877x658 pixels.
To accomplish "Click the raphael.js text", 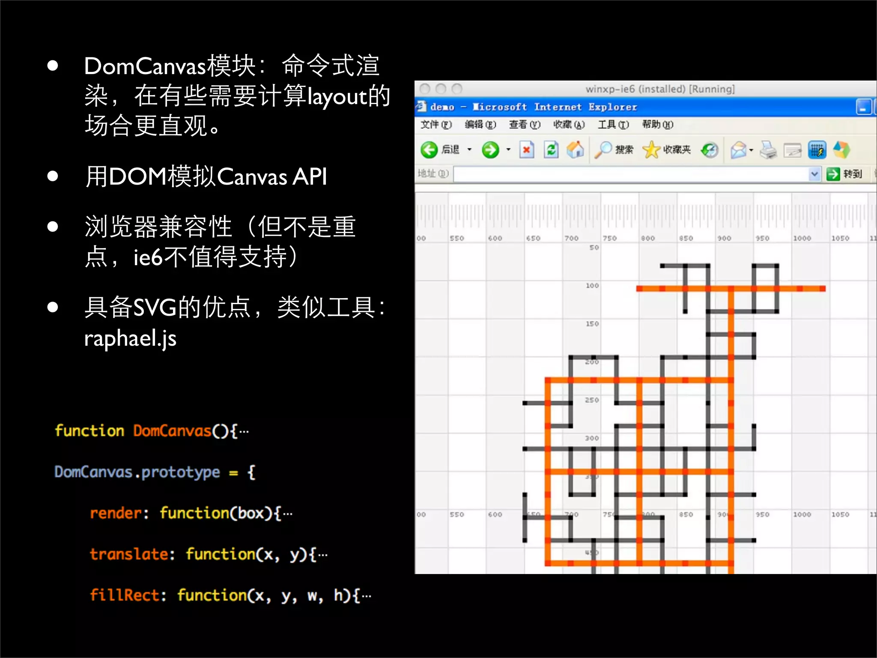I will 130,339.
